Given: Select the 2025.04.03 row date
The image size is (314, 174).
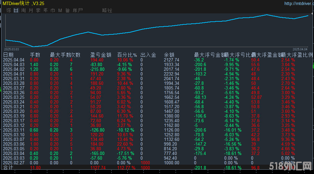Looking at the screenshot, I should point(14,65).
